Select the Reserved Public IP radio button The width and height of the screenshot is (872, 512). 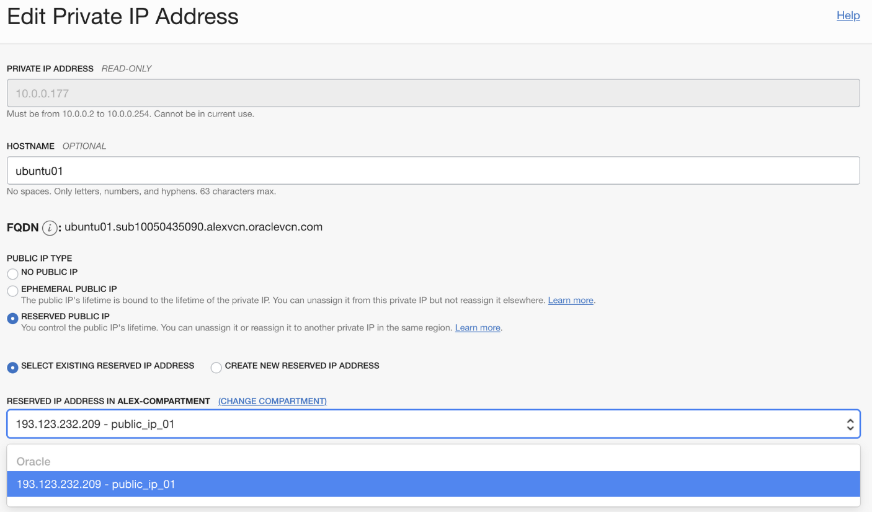[12, 318]
